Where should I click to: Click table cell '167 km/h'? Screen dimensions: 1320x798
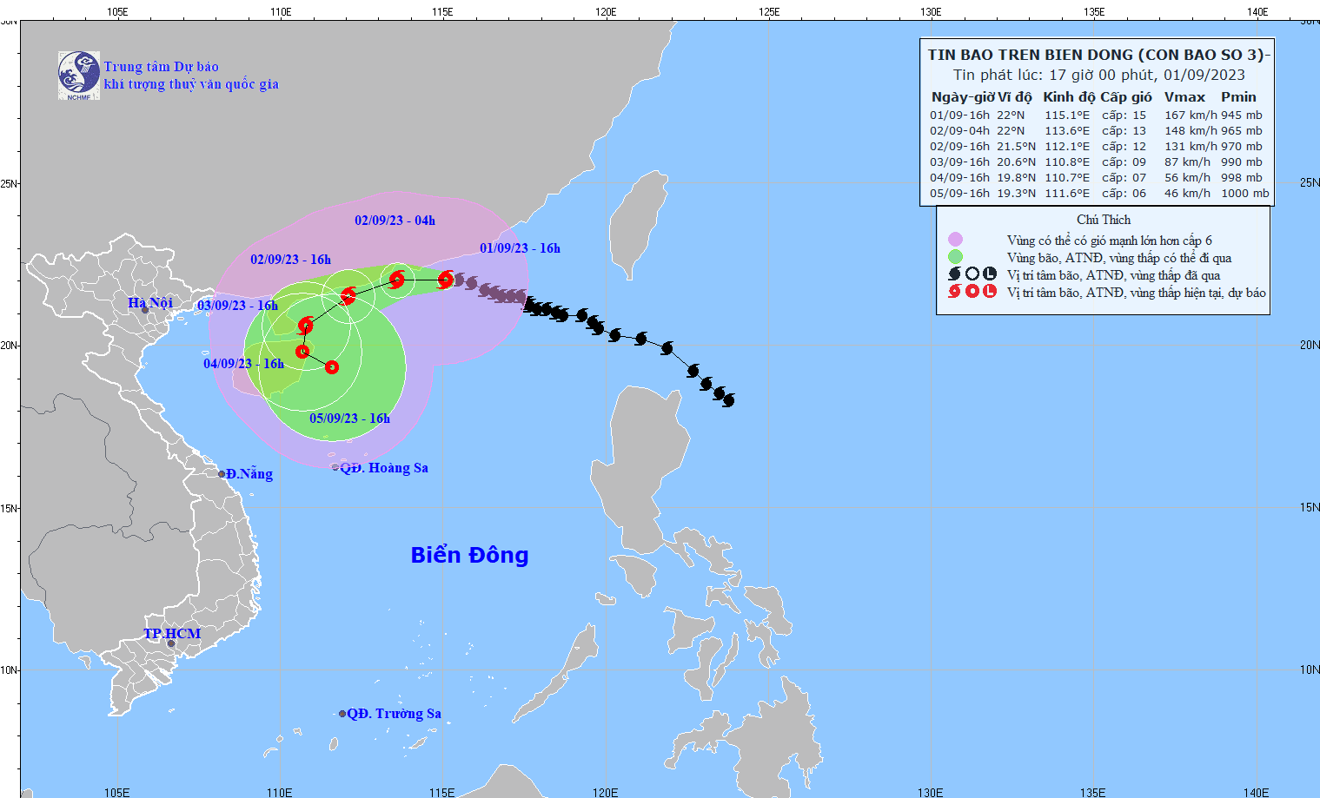(1191, 115)
